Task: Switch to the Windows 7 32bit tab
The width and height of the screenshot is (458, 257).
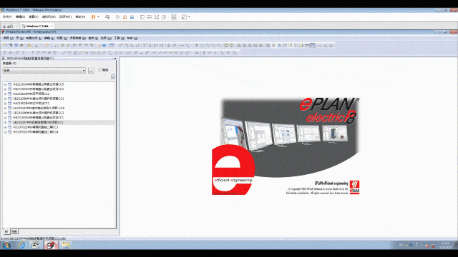Action: [x=37, y=26]
